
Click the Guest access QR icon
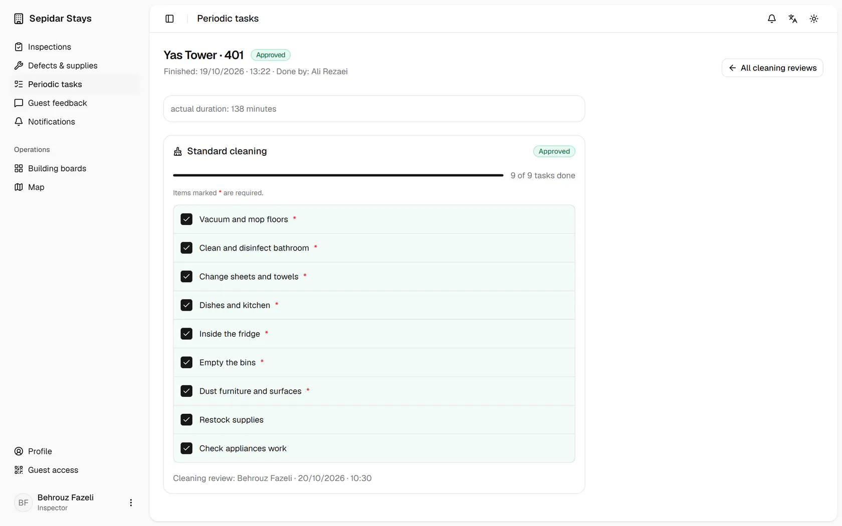pos(19,470)
